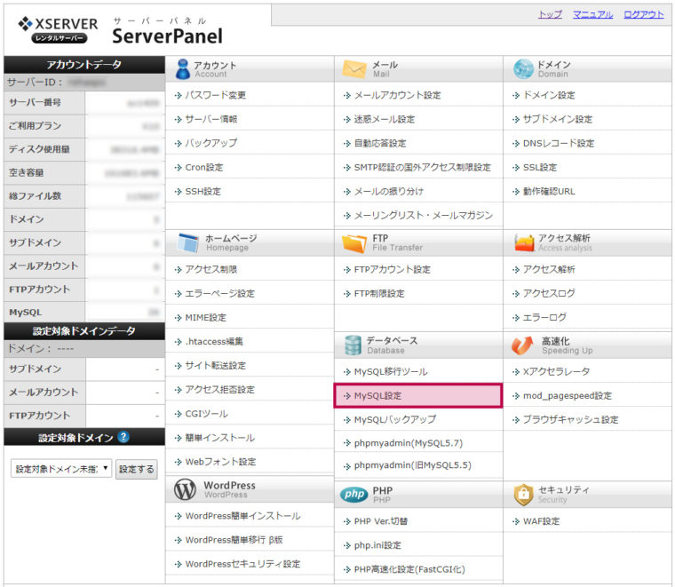Open 迷惑メール設定
The image size is (675, 587).
pos(385,119)
